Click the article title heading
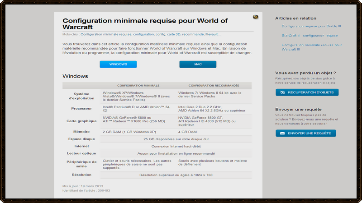This screenshot has width=362, height=203. tap(145, 24)
